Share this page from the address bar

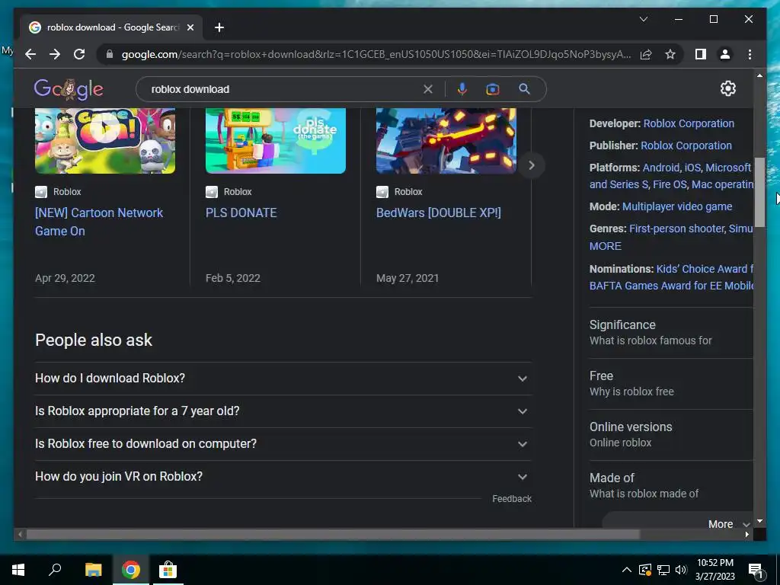[646, 54]
